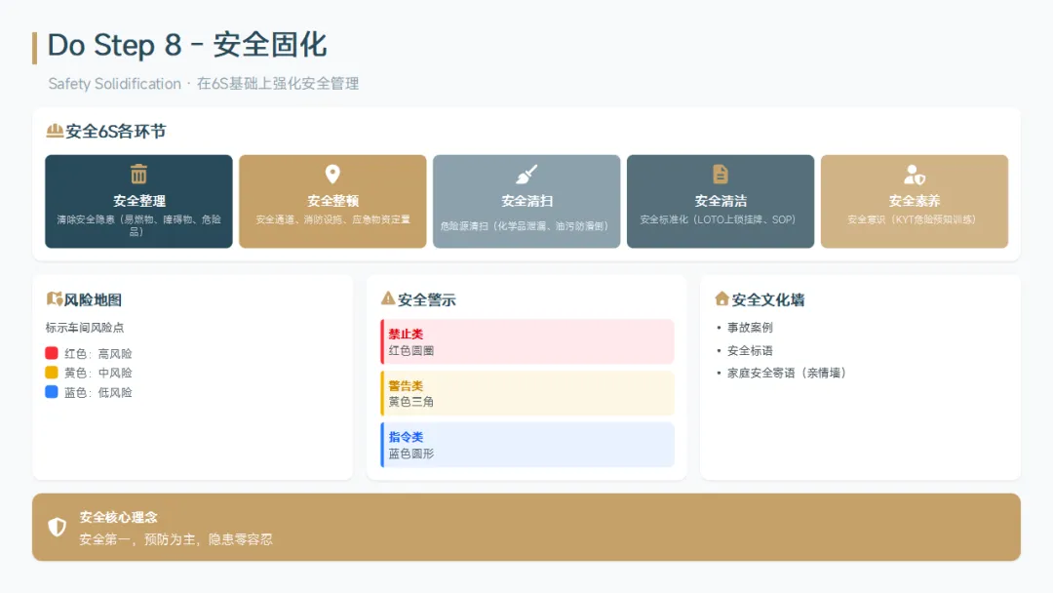Screen dimensions: 1053x593
Task: Click the location pin icon on 安全整顿 card
Action: point(332,174)
